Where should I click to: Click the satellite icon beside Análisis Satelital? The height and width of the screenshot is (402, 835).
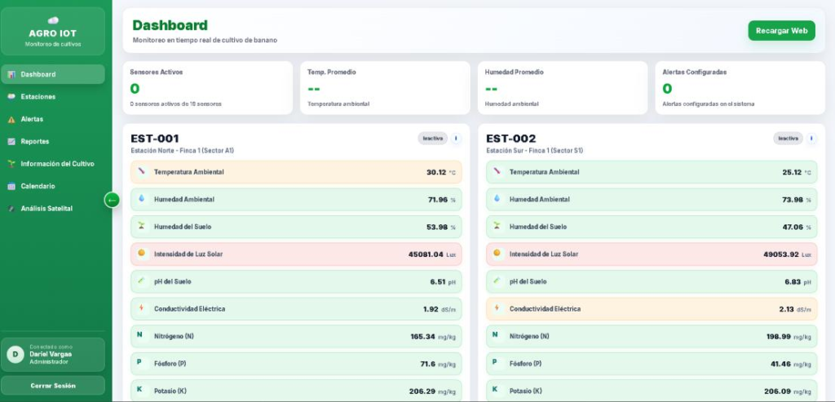pos(11,209)
